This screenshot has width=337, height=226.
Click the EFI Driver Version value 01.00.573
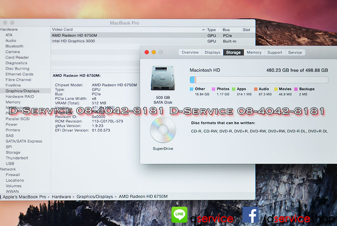pyautogui.click(x=101, y=130)
